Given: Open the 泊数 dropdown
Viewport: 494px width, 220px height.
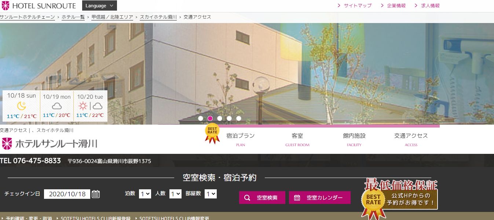Looking at the screenshot, I should click(x=145, y=194).
